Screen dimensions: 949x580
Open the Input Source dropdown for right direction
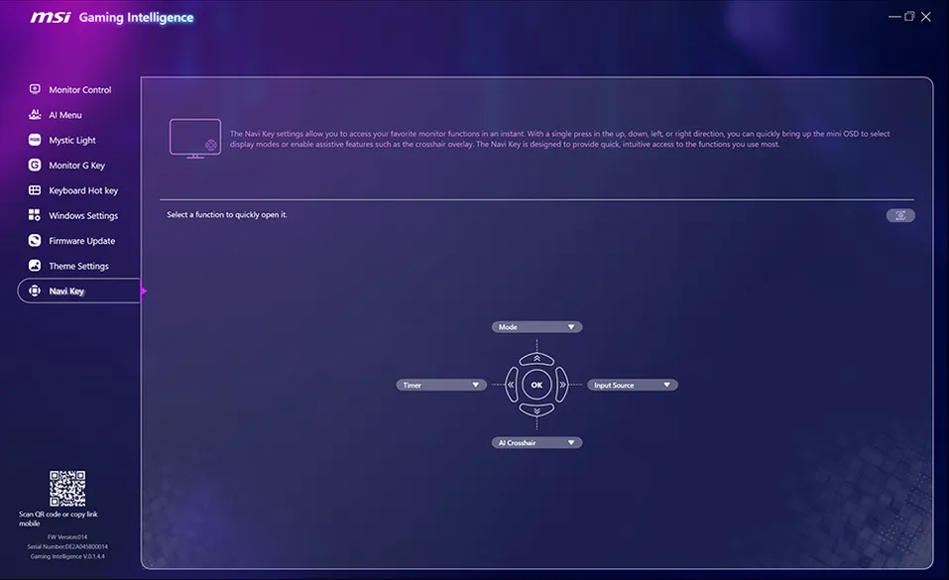point(633,385)
